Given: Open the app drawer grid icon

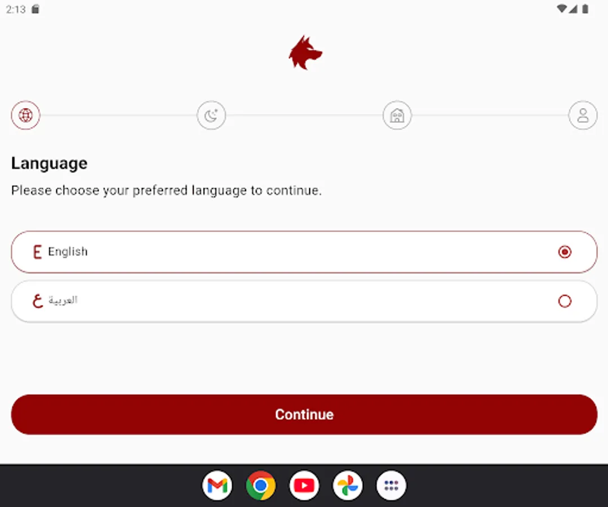Looking at the screenshot, I should [x=391, y=485].
